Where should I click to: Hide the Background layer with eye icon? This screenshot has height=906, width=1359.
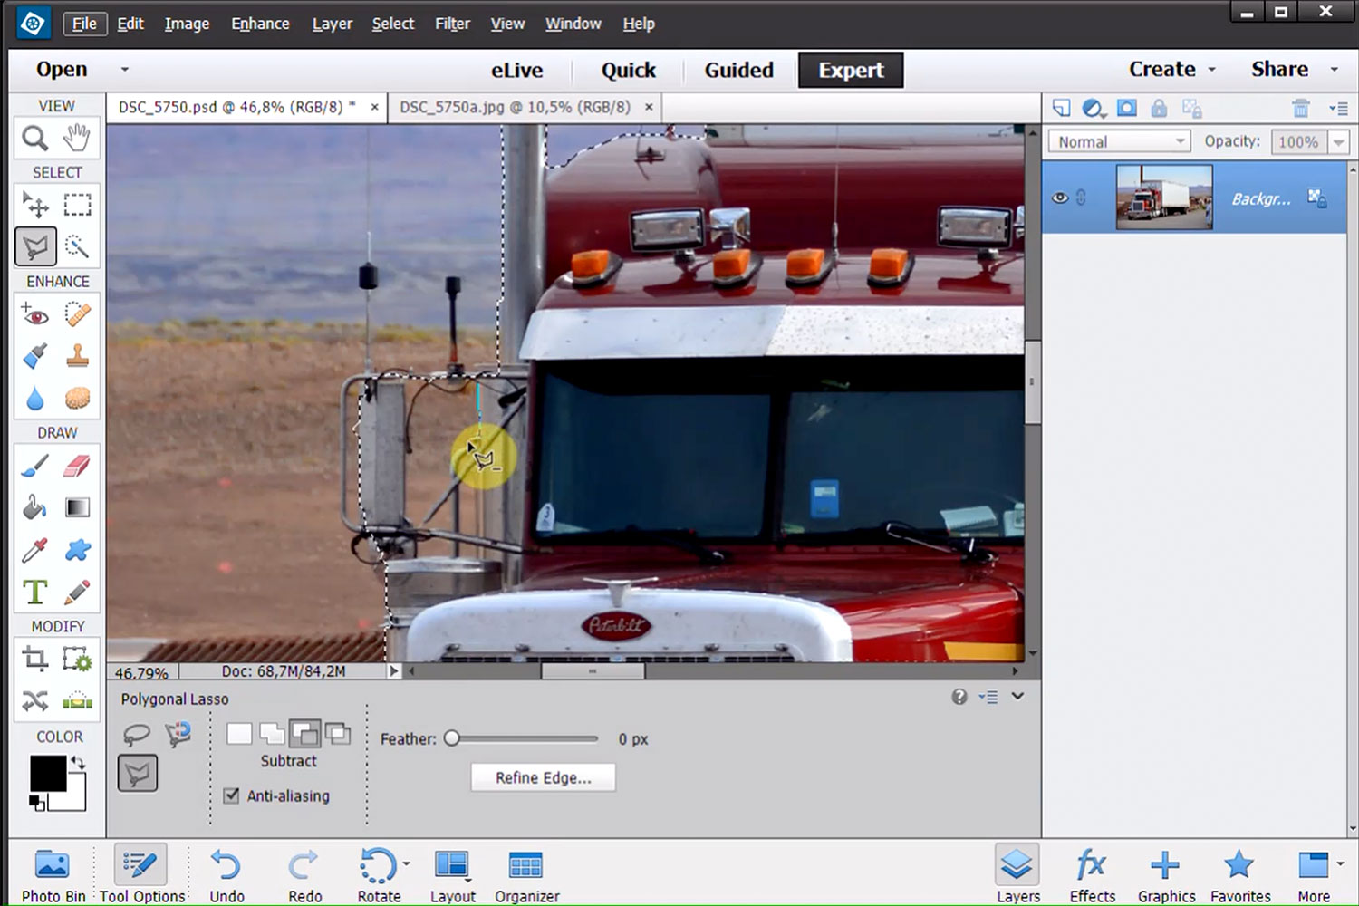point(1059,198)
